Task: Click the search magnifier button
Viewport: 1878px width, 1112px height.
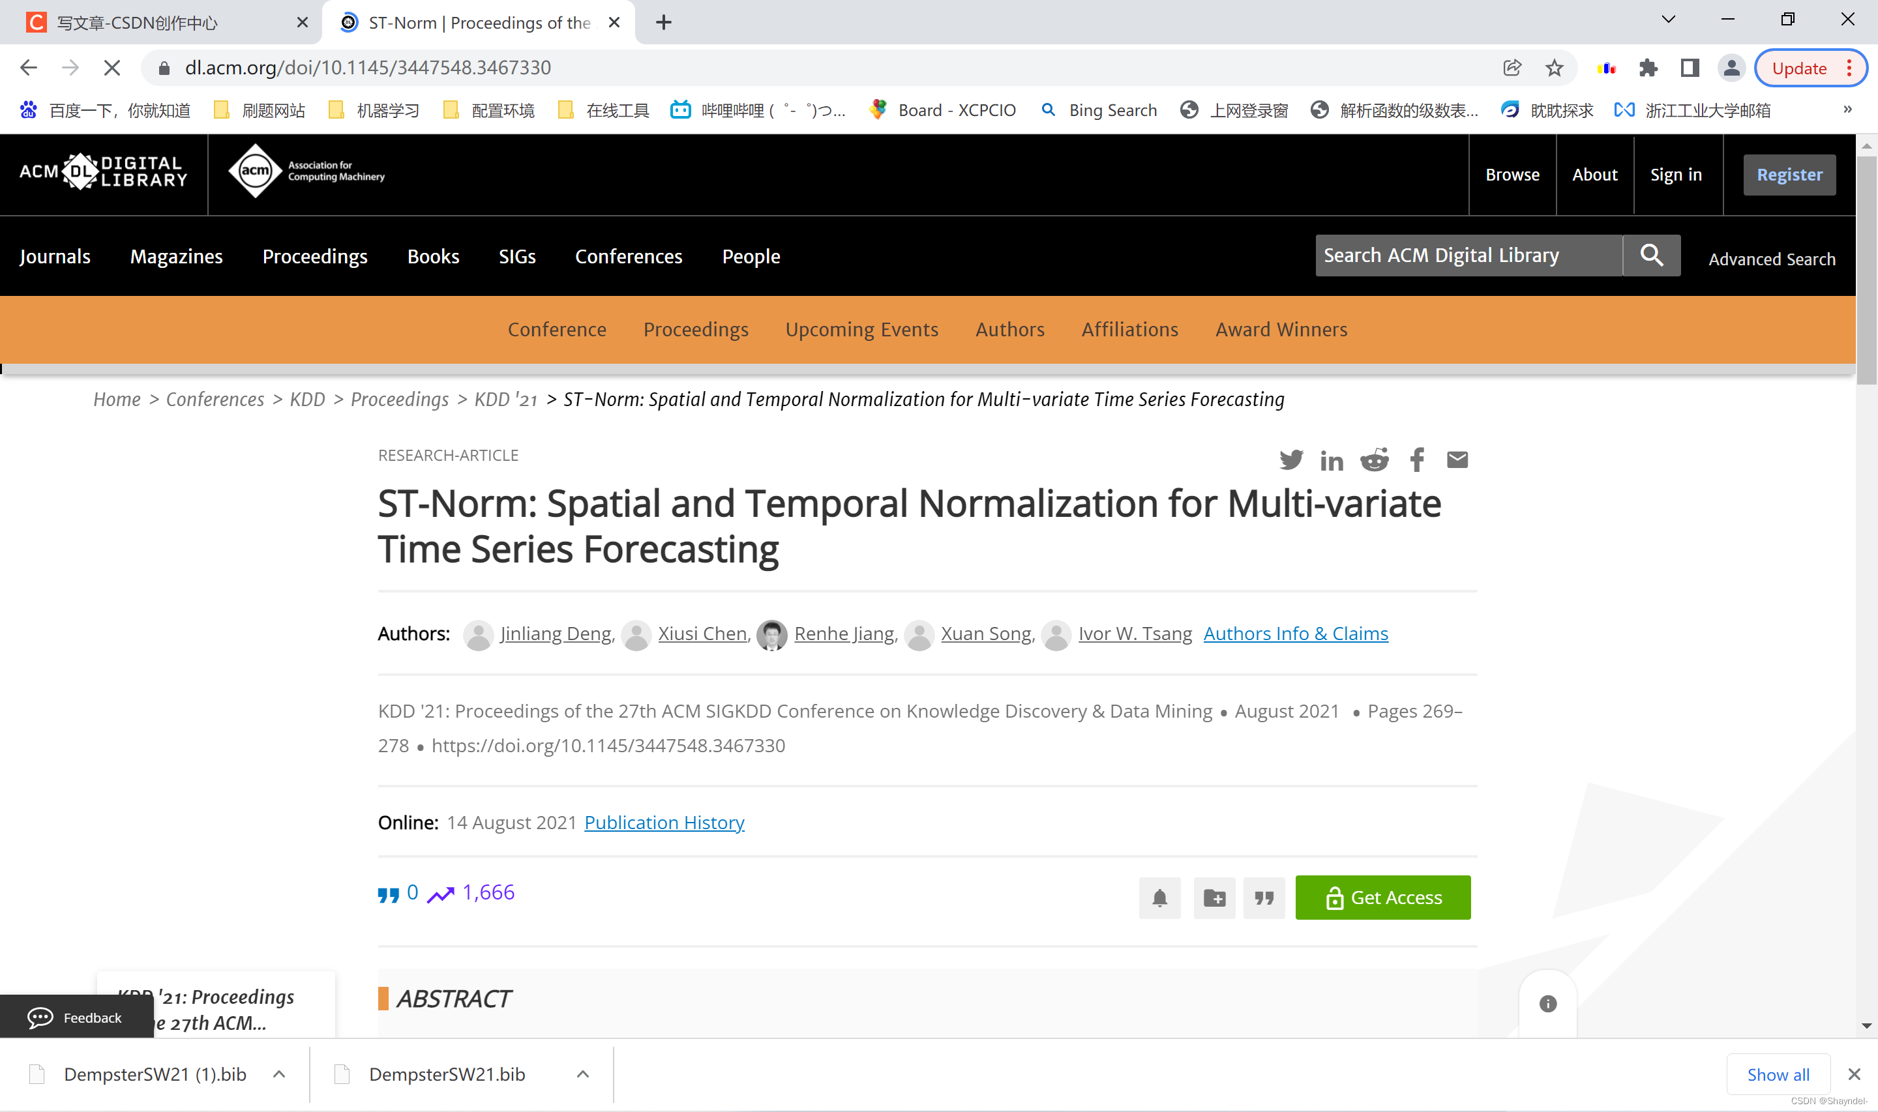Action: tap(1652, 256)
